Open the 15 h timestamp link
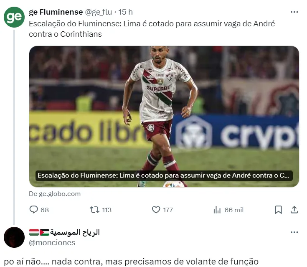 (125, 12)
